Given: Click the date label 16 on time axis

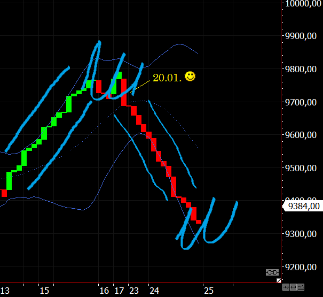Looking at the screenshot, I should tap(104, 291).
